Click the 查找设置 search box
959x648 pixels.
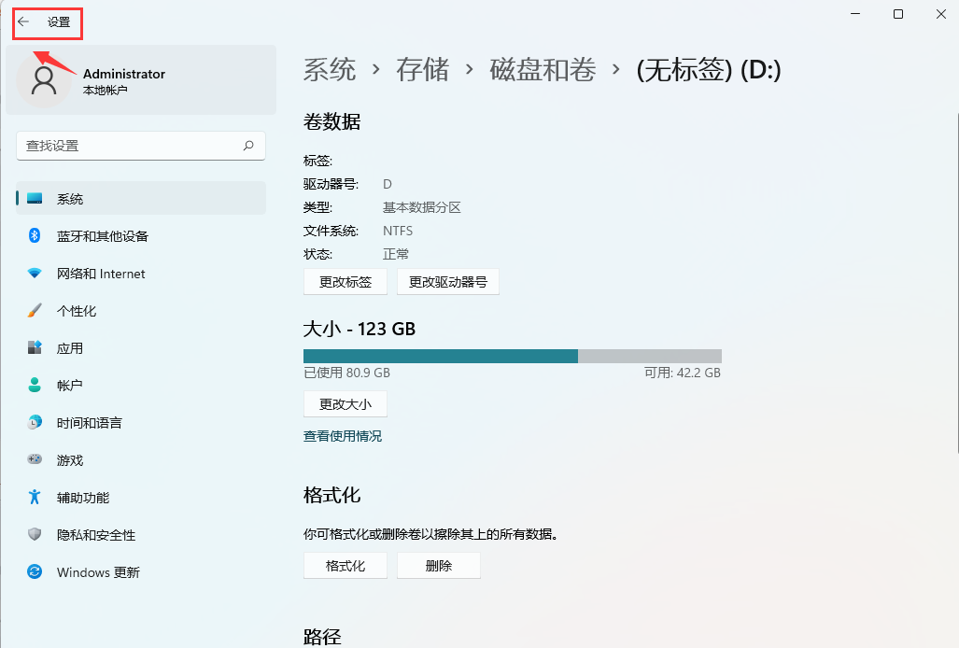(140, 146)
